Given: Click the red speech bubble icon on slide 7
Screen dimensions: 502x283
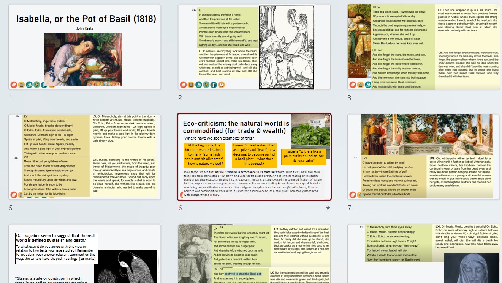Looking at the screenshot, I should pos(353,195).
